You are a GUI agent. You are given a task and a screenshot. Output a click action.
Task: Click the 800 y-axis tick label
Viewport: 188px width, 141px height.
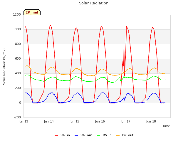pos(18,44)
